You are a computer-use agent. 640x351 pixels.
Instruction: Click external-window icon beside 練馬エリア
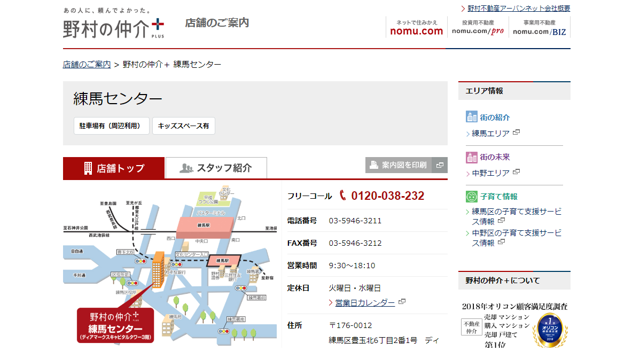516,132
